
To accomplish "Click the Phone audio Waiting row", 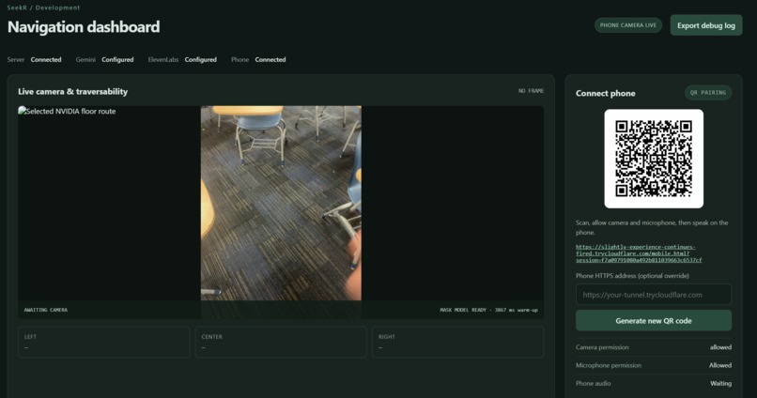I will pyautogui.click(x=653, y=384).
